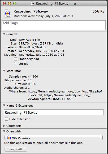Image resolution: width=108 pixels, height=154 pixels.
Task: Click the Kind value WAV Audio File
Action: (x=29, y=40)
